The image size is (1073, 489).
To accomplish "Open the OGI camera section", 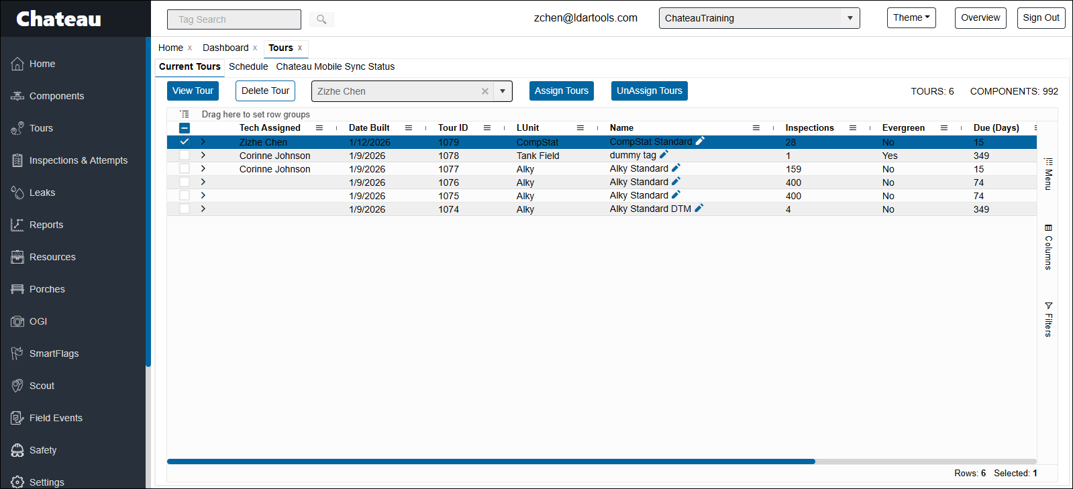I will [38, 321].
